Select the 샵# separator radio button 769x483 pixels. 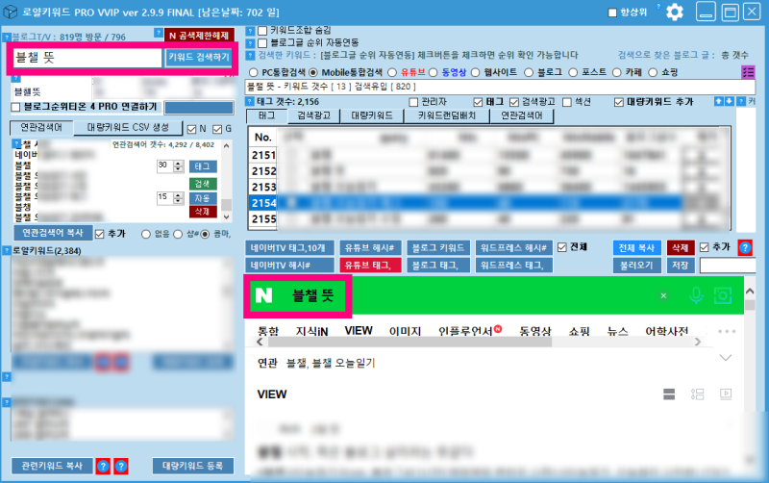[178, 235]
